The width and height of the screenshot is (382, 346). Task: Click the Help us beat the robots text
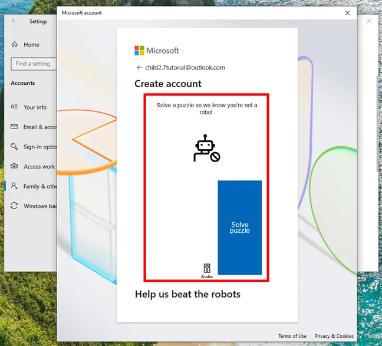187,294
